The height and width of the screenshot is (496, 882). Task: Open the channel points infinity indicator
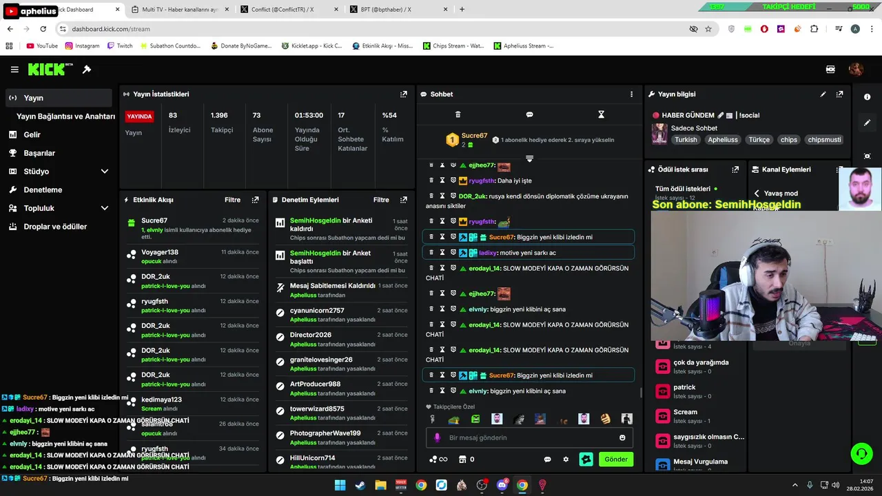[438, 459]
